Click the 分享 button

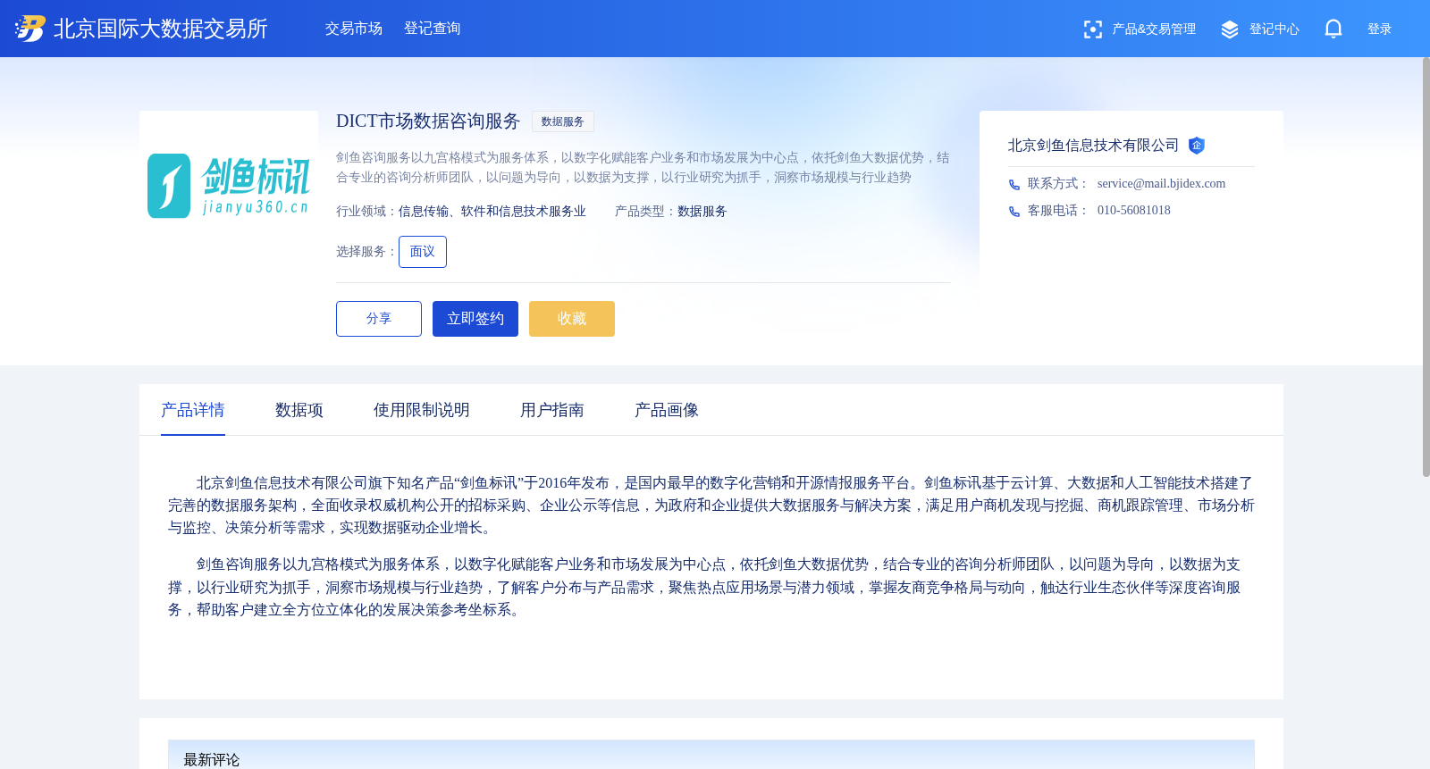(379, 319)
